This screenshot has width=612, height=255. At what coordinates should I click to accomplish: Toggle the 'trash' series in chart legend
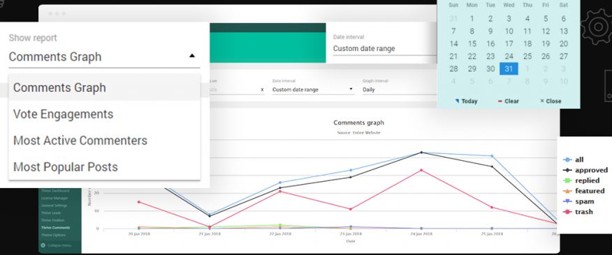click(578, 212)
